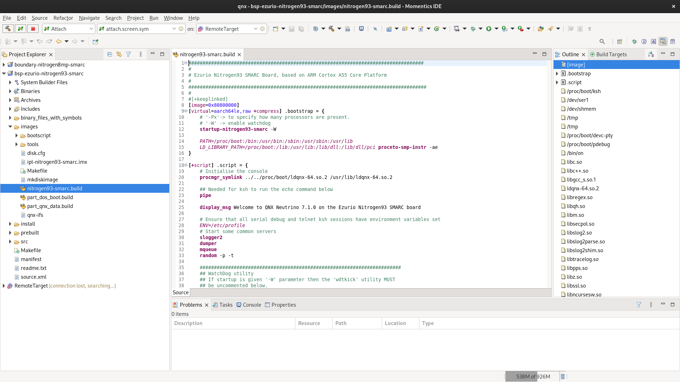This screenshot has width=680, height=382.
Task: Toggle Link with Editor in Project Explorer
Action: tap(119, 54)
